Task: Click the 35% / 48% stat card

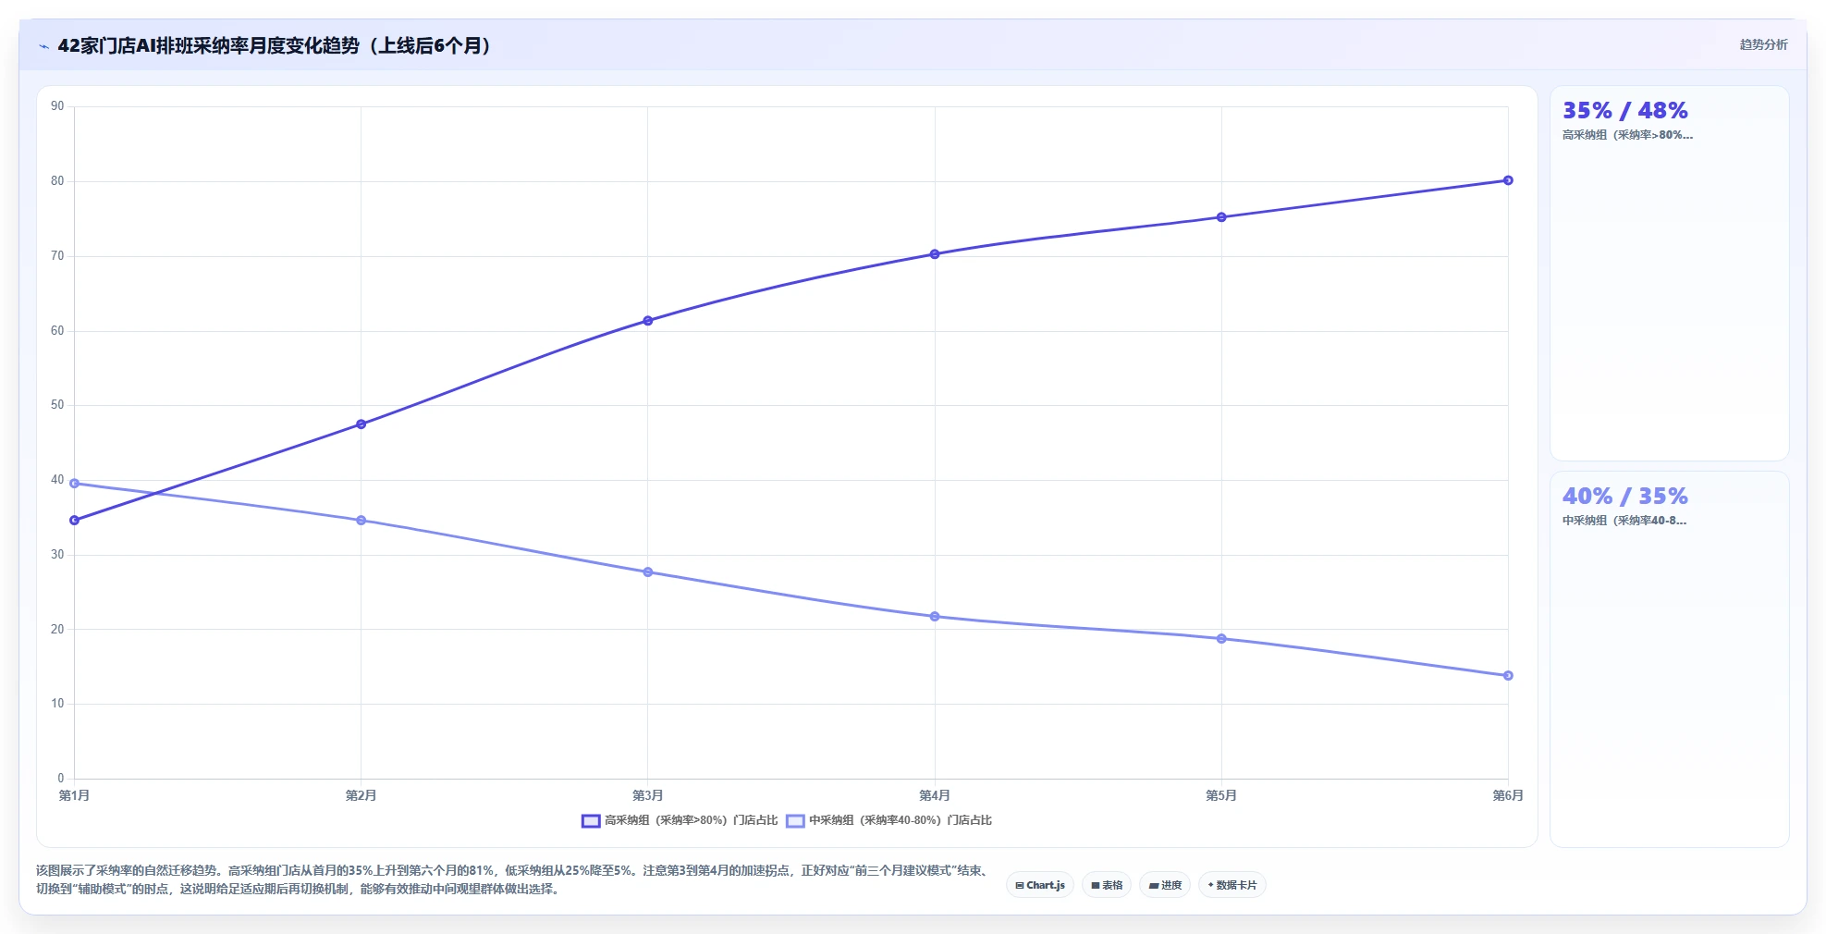Action: [x=1669, y=274]
